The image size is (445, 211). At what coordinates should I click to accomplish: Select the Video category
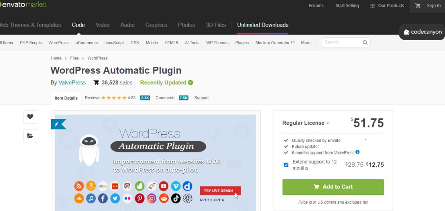(x=102, y=25)
